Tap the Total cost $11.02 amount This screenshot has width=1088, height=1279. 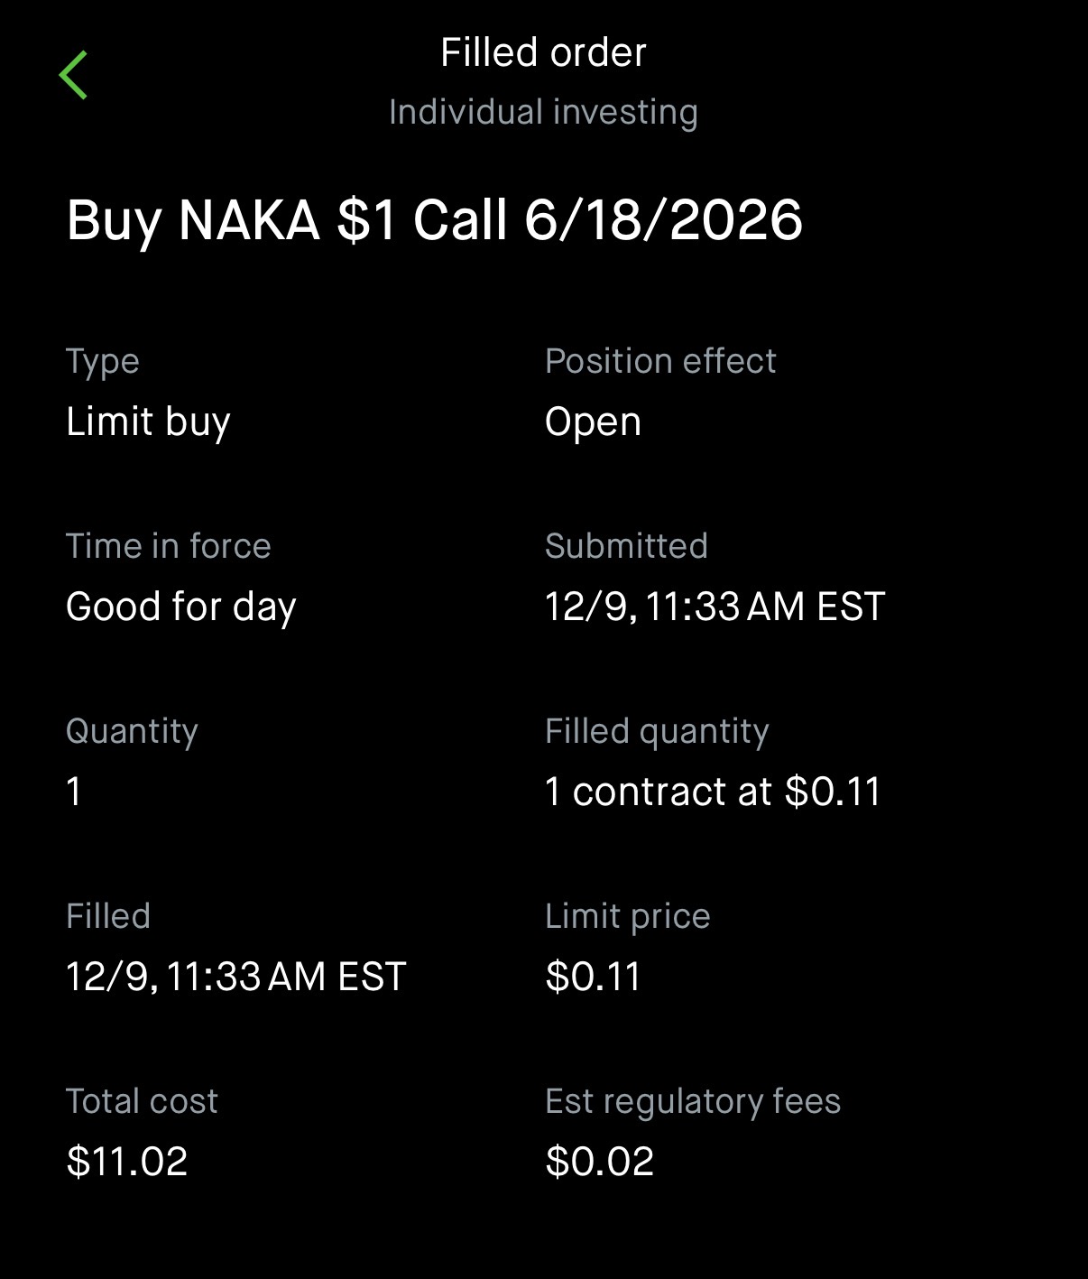coord(126,1162)
